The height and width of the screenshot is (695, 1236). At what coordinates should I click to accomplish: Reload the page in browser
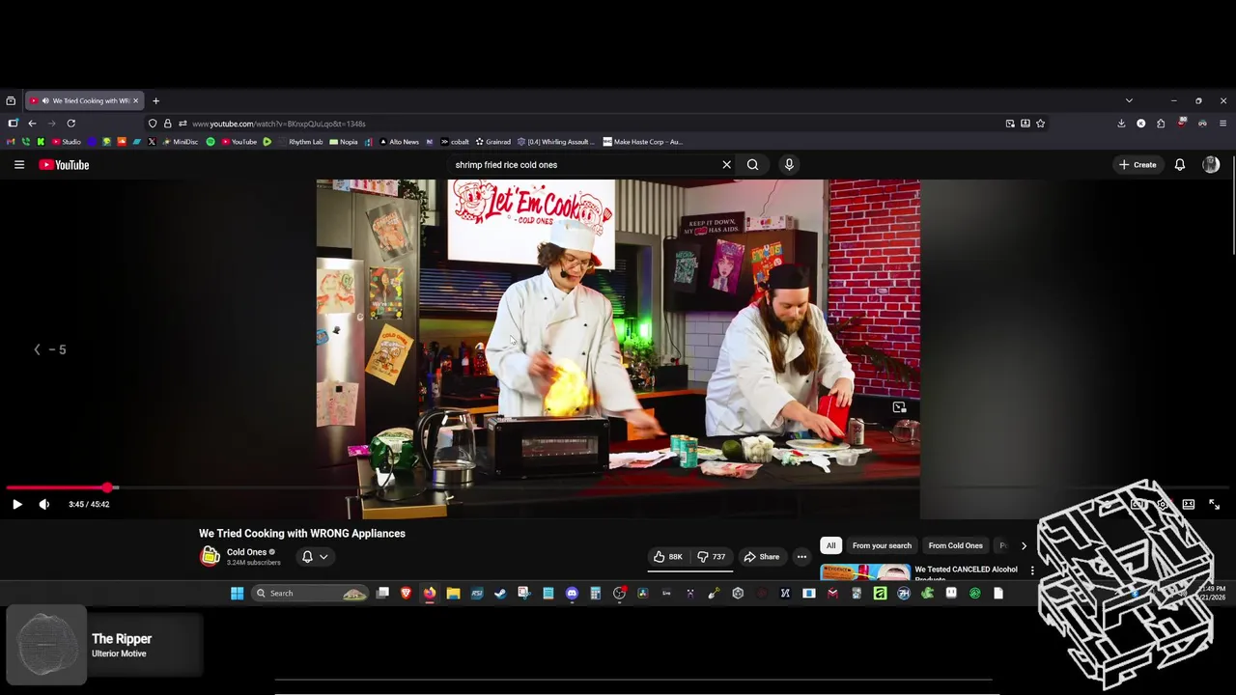[x=70, y=124]
